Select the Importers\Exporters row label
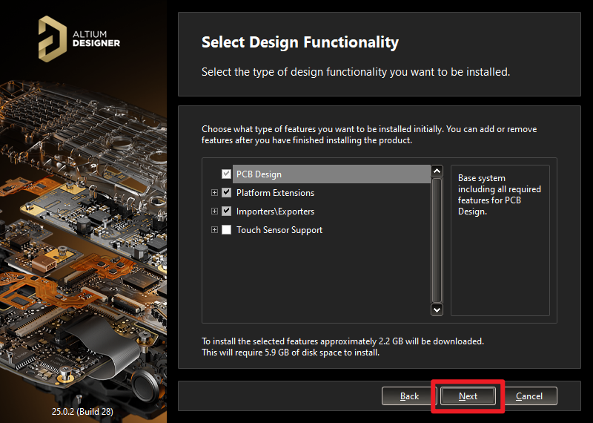593x423 pixels. (x=275, y=211)
